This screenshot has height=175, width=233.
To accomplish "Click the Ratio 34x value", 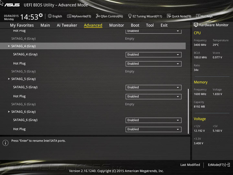I will pyautogui.click(x=196, y=70).
